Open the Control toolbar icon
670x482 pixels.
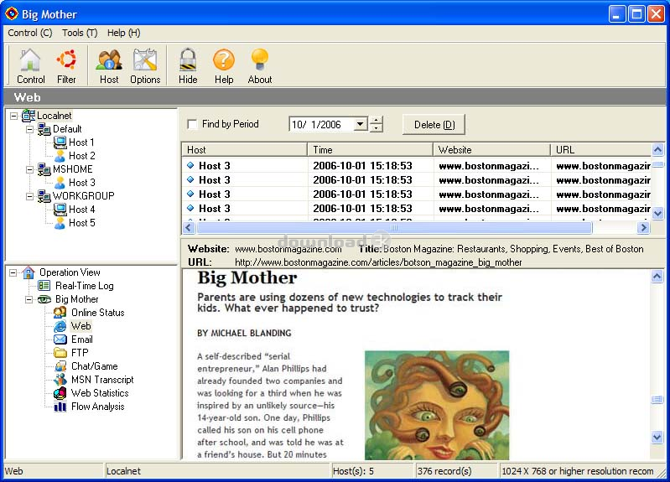click(30, 66)
